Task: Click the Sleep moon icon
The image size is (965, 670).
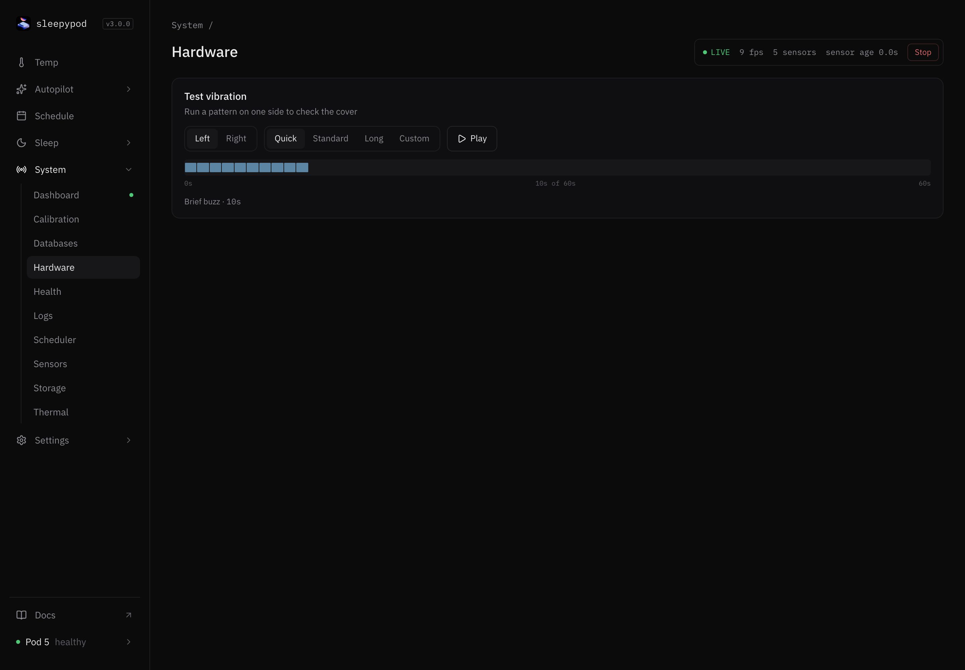Action: click(x=21, y=143)
